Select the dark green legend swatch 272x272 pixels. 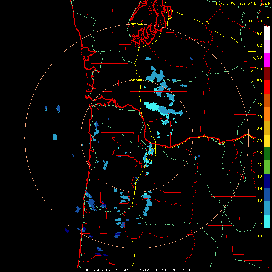[x=267, y=154]
